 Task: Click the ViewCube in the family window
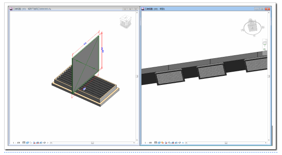(125, 22)
